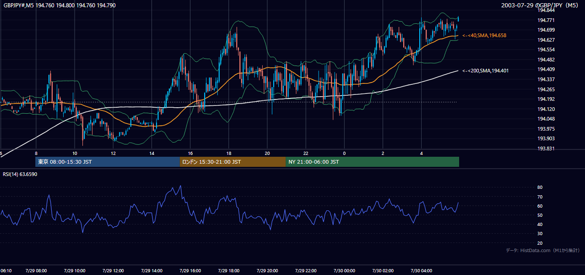Image resolution: width=585 pixels, height=275 pixels.
Task: Click the time label 7/29 10:00
Action: point(74,271)
